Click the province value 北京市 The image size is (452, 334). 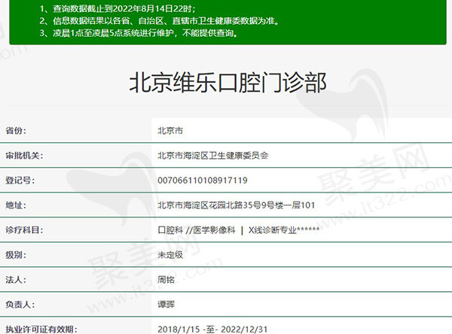170,131
